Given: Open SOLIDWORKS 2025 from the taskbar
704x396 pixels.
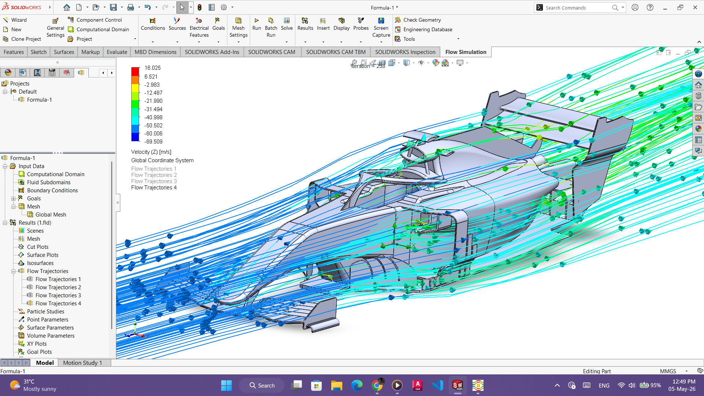Looking at the screenshot, I should 457,385.
